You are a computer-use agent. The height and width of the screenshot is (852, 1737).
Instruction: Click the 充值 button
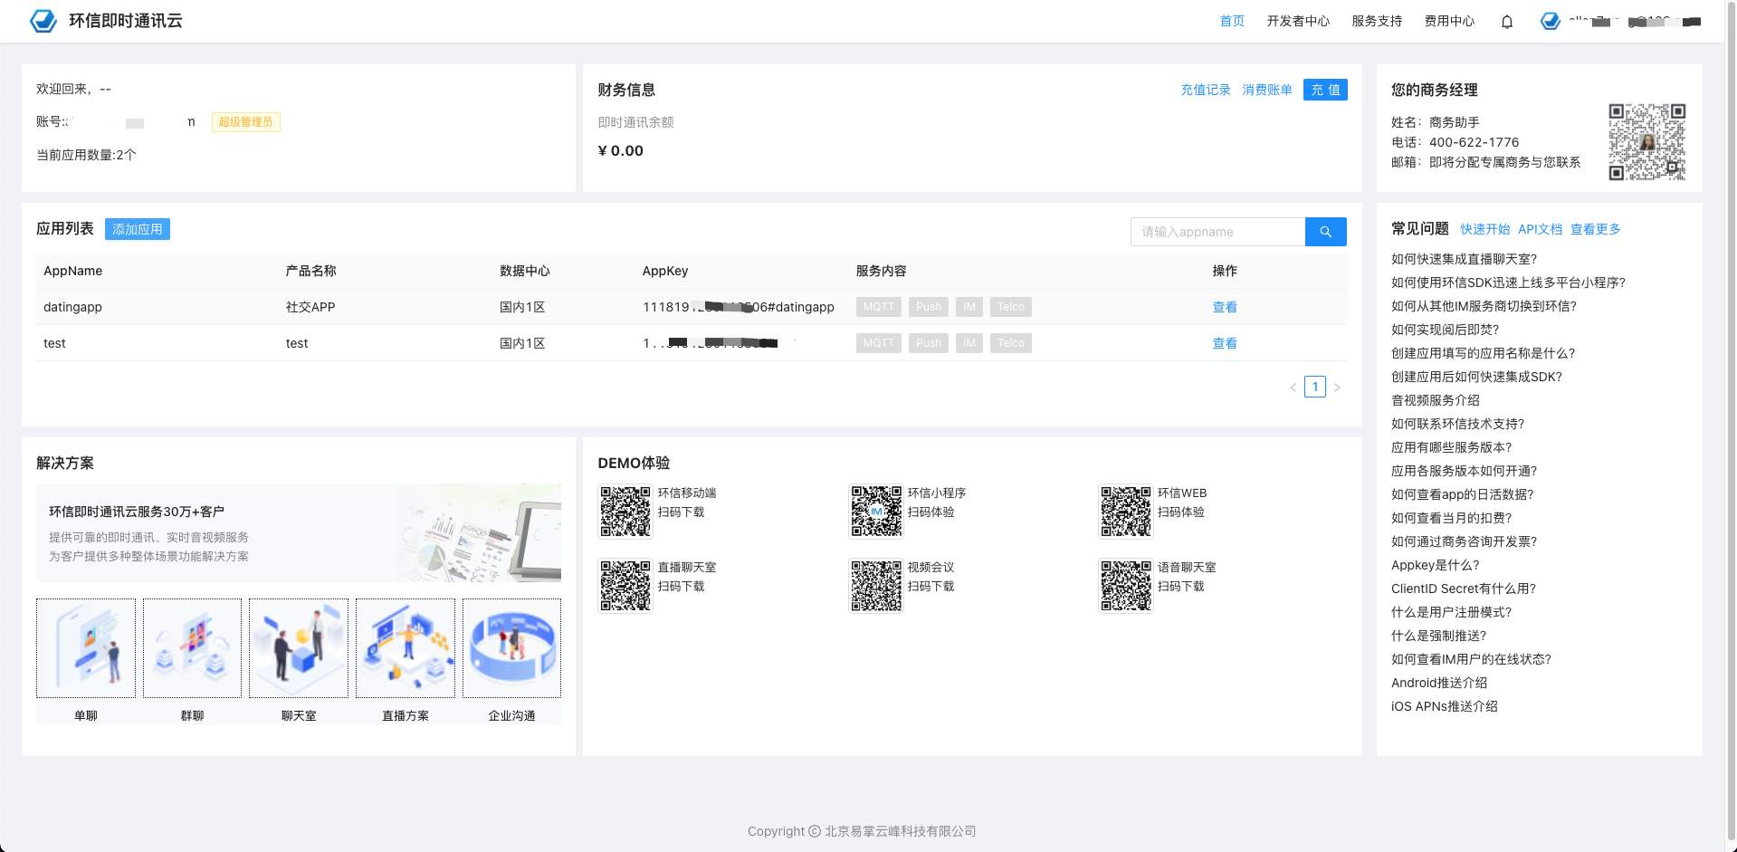tap(1325, 90)
